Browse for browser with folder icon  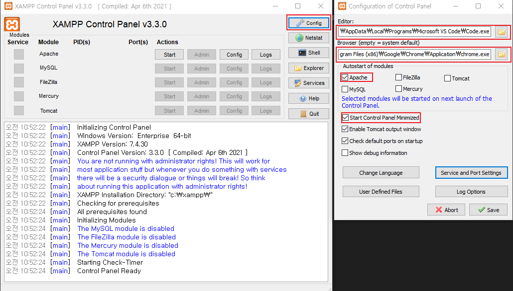point(501,54)
